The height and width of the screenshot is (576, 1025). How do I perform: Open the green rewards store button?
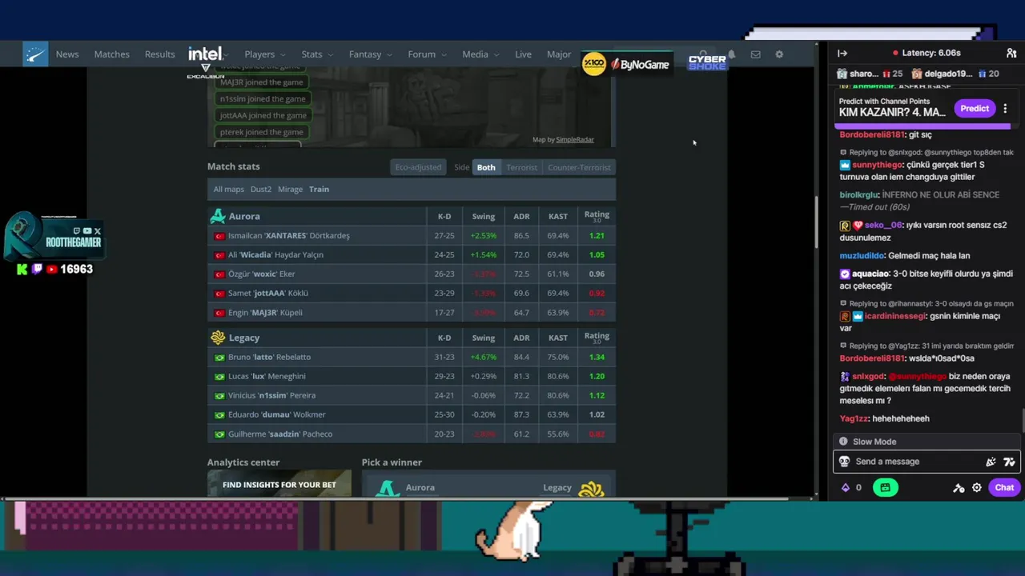(x=885, y=487)
